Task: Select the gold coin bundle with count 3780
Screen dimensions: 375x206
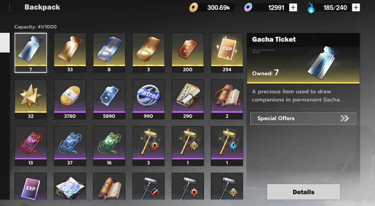Action: [70, 99]
